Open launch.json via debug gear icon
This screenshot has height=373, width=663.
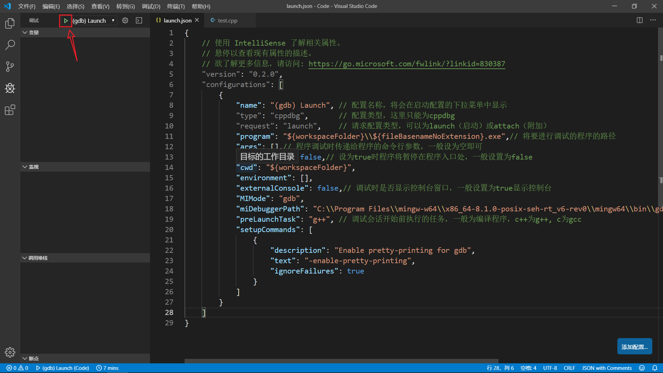point(125,21)
